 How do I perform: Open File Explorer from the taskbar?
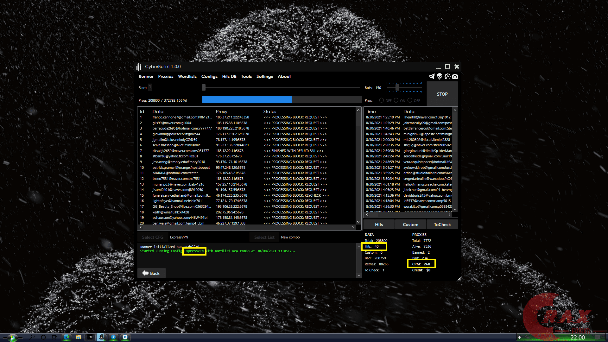click(x=78, y=337)
